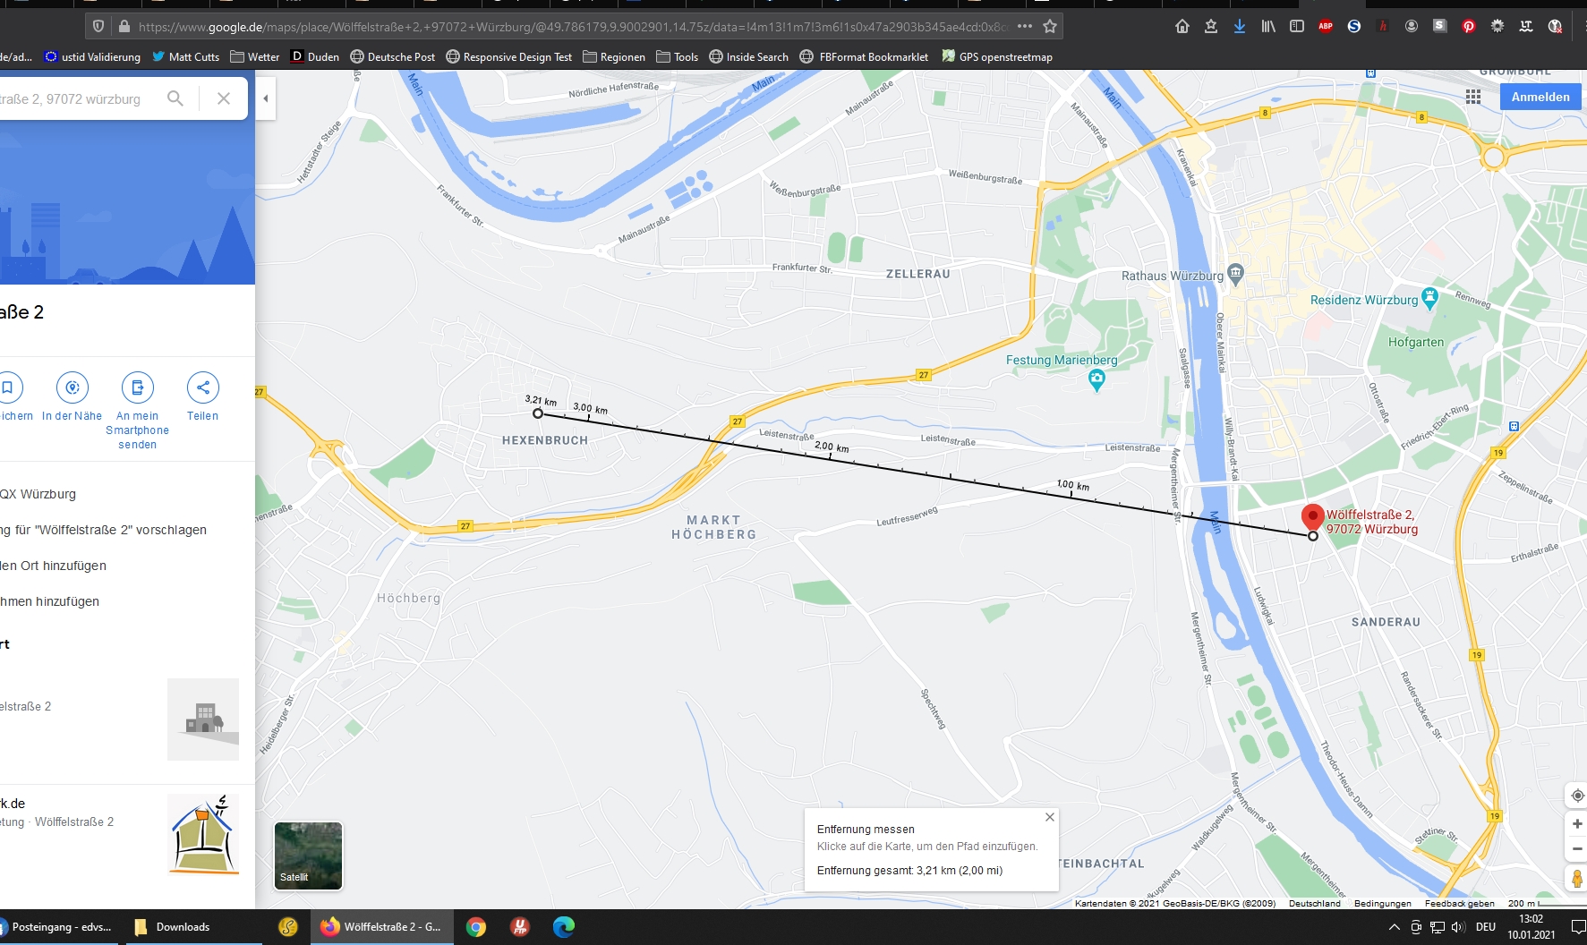Sign in with the Anmelden button
Image resolution: width=1587 pixels, height=945 pixels.
[x=1540, y=97]
